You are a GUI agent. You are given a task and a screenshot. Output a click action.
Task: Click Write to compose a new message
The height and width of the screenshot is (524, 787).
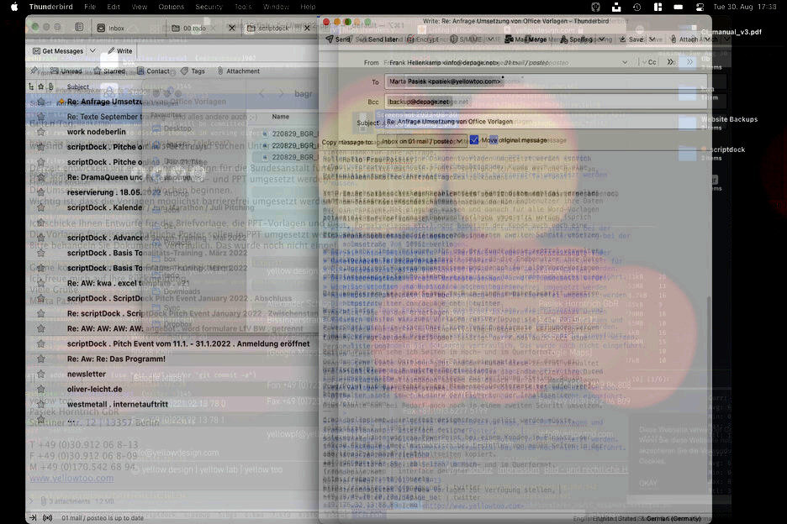tap(120, 51)
